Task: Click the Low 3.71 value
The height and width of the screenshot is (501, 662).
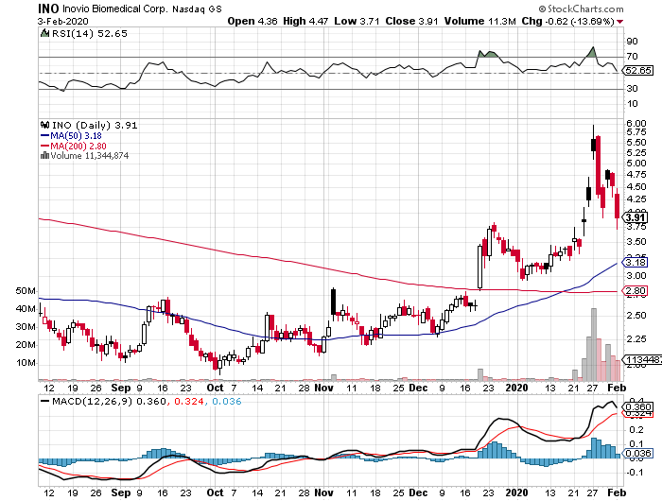Action: (357, 21)
